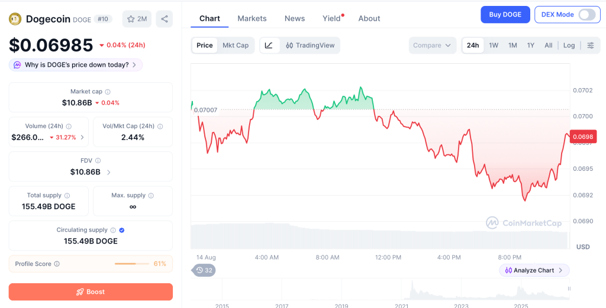This screenshot has width=606, height=308.
Task: Click Profile Score progress bar
Action: click(132, 264)
